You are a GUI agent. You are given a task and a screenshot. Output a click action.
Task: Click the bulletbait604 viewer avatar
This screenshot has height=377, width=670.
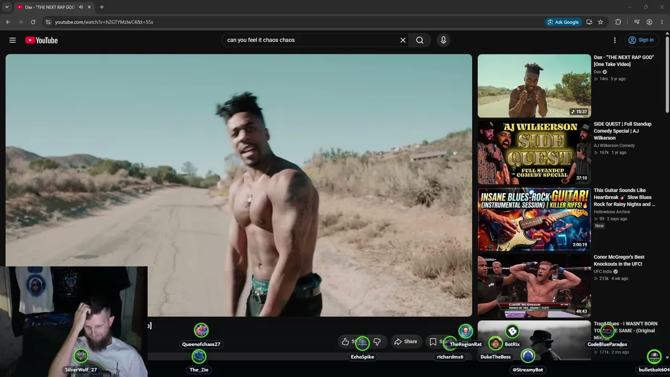[x=654, y=357]
